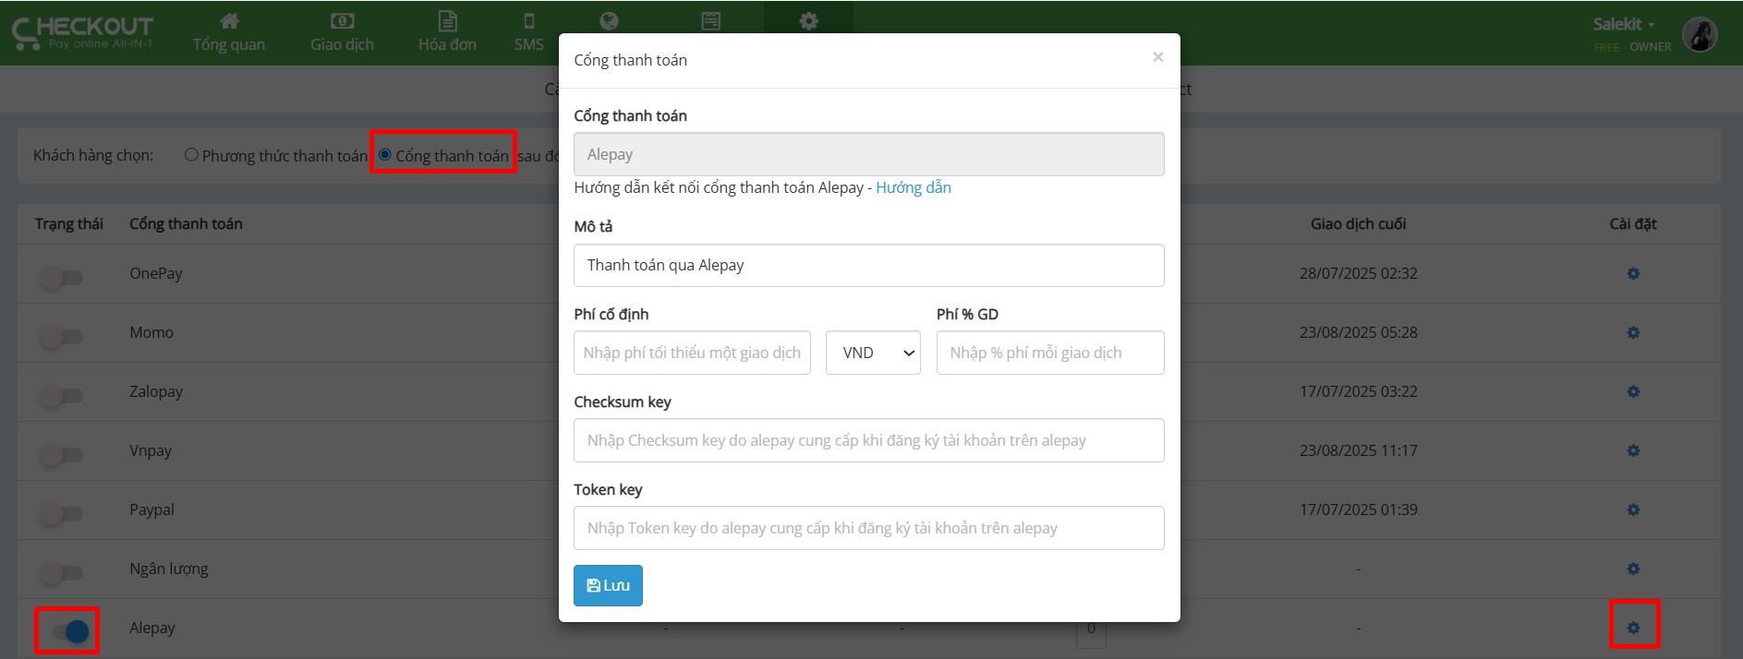Open settings gear for OnePay row
The image size is (1743, 659).
[x=1633, y=274]
